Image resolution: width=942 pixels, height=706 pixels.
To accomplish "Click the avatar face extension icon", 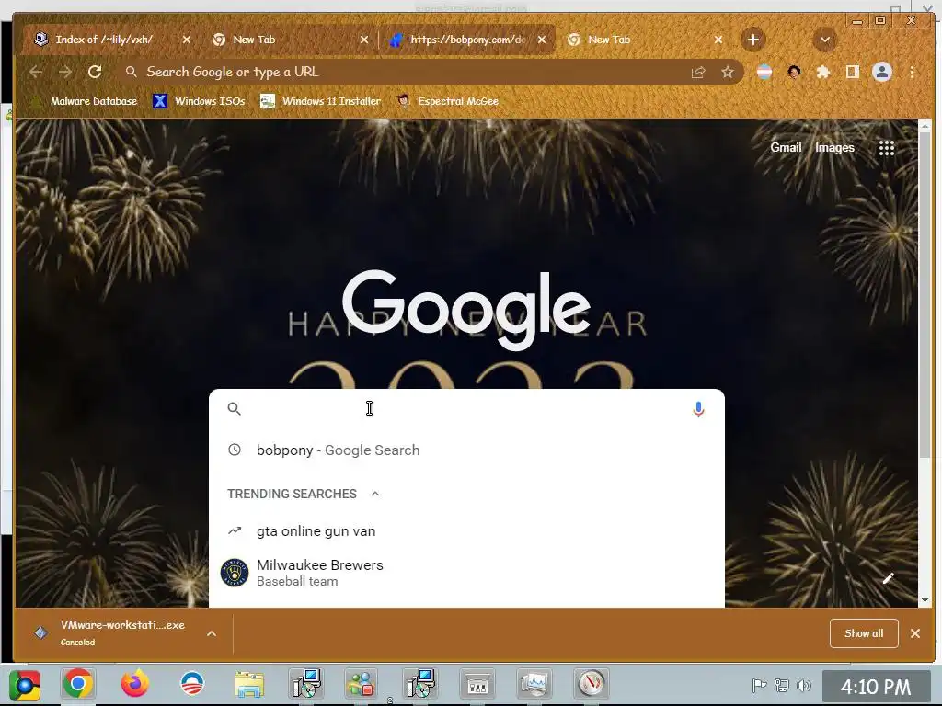I will point(794,72).
